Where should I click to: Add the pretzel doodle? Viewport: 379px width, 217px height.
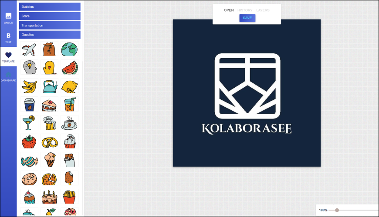[x=49, y=142]
